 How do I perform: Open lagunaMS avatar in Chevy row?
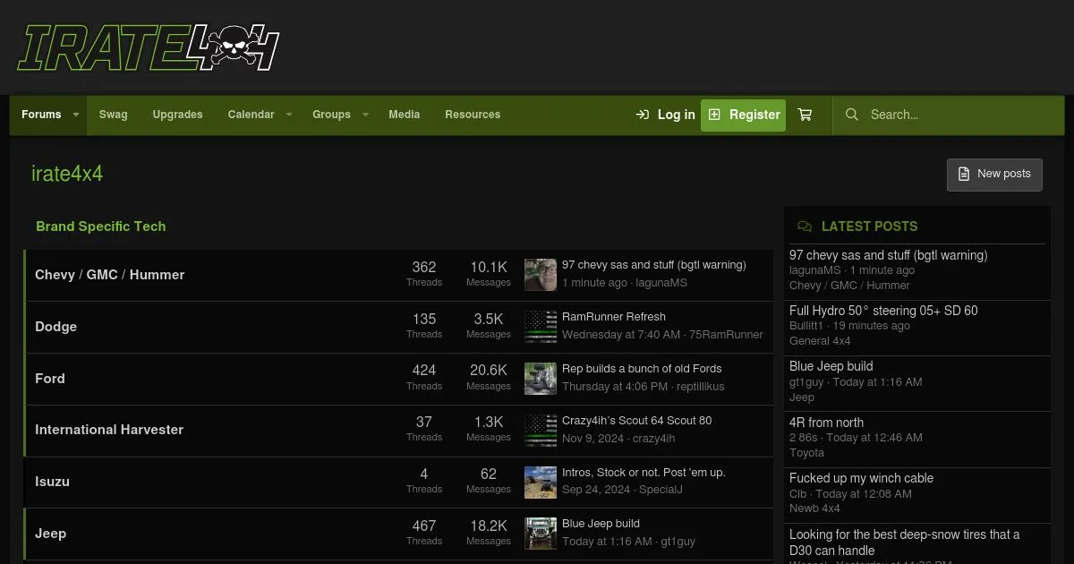click(541, 275)
